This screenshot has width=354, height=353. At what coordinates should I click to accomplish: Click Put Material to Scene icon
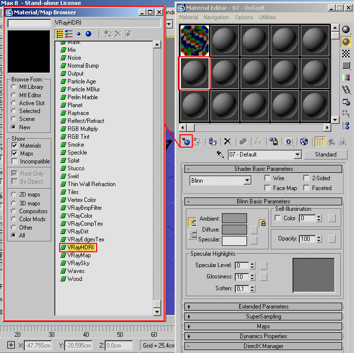coord(197,142)
